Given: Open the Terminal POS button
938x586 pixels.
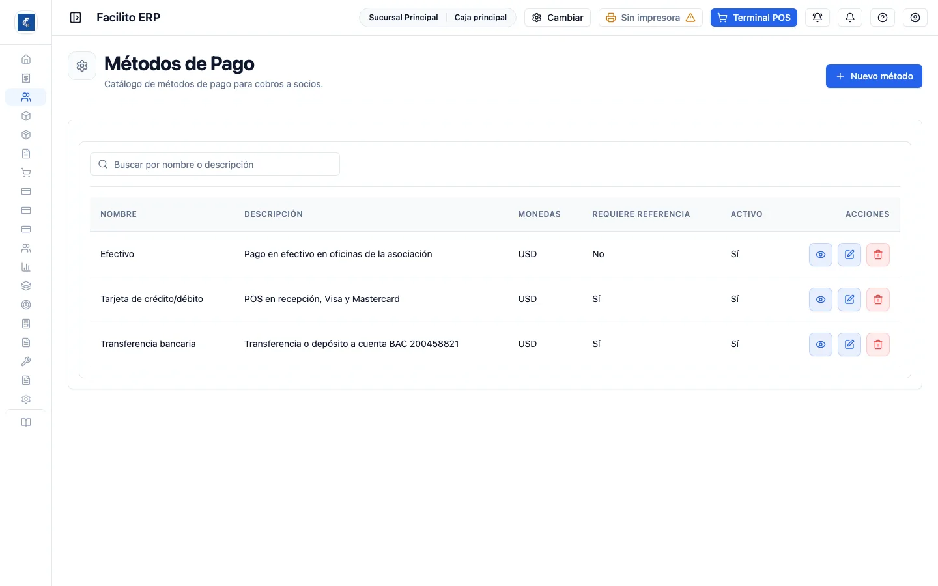Looking at the screenshot, I should point(754,18).
